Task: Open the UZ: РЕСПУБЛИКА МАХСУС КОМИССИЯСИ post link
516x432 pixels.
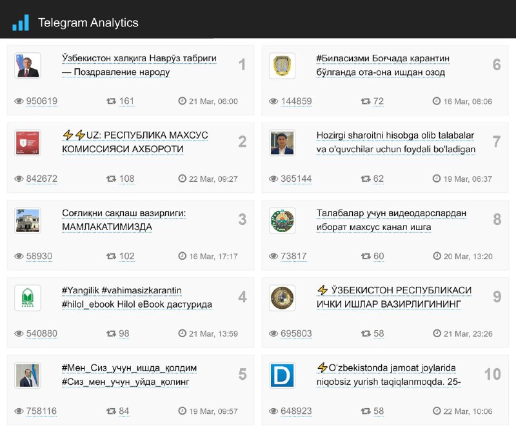Action: tap(135, 142)
